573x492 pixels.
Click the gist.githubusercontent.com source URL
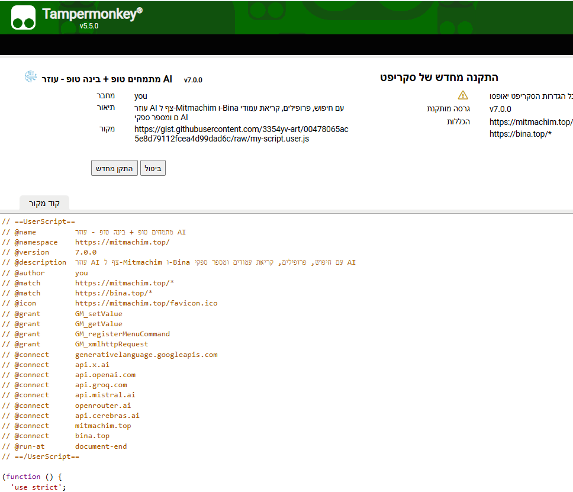[x=241, y=134]
